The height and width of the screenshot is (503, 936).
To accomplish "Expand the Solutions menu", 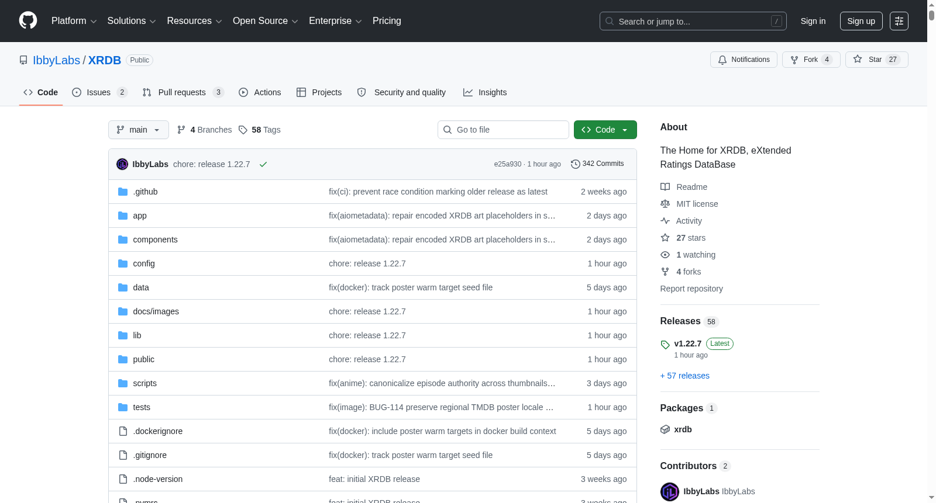I will click(x=132, y=21).
